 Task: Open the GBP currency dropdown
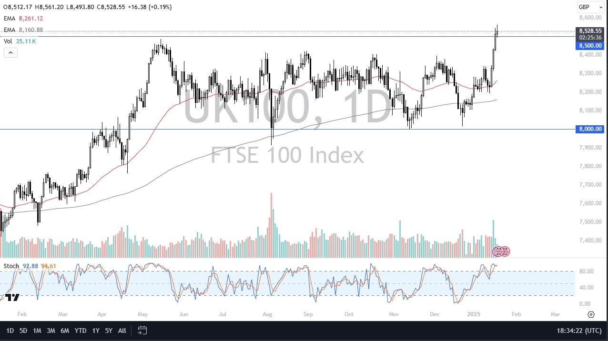coord(589,7)
